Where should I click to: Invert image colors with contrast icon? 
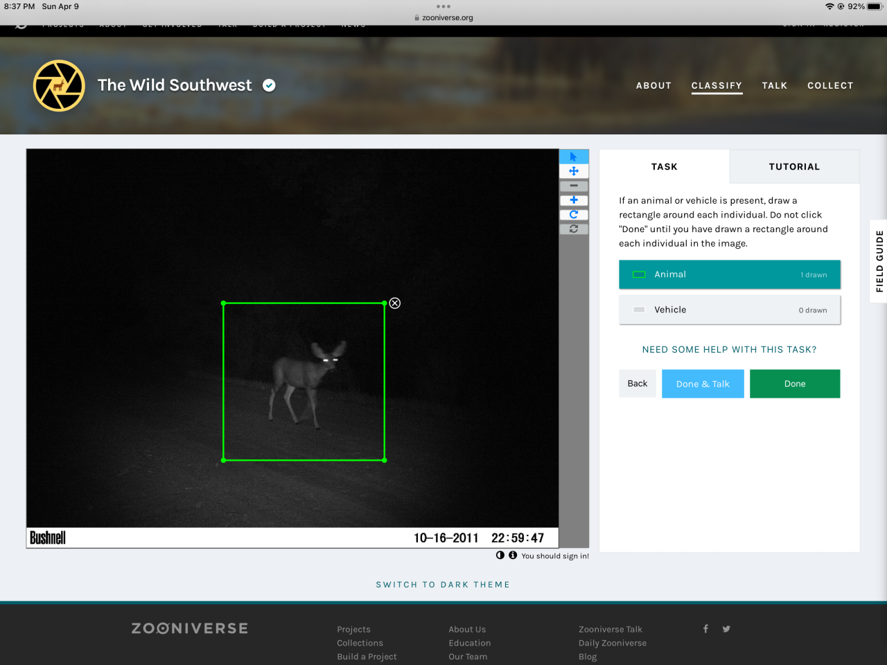(x=500, y=555)
